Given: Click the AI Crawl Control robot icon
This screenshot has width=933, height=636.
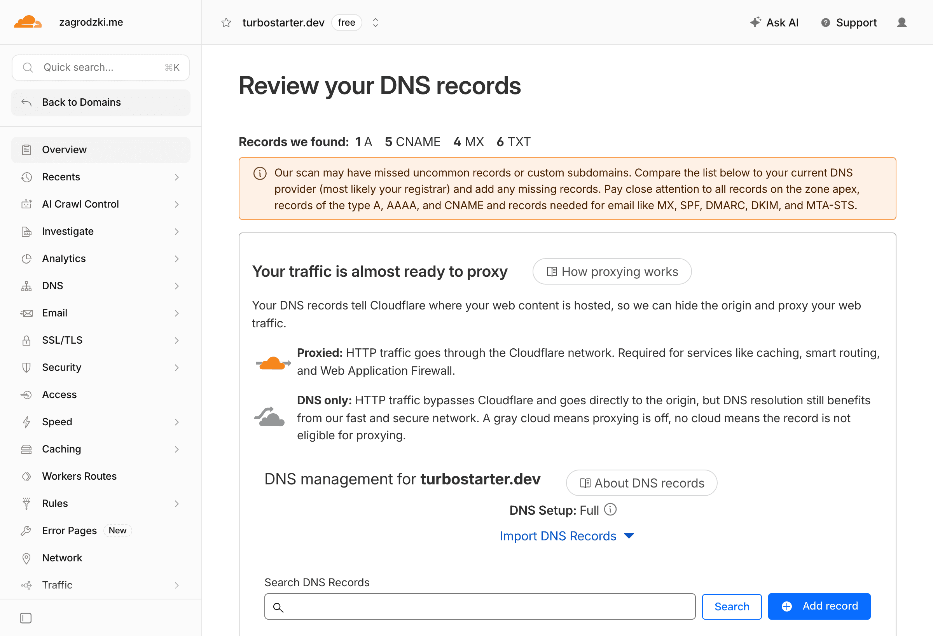Looking at the screenshot, I should coord(26,204).
